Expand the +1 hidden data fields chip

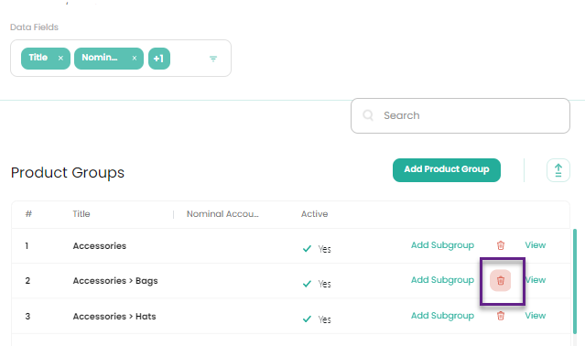[159, 59]
